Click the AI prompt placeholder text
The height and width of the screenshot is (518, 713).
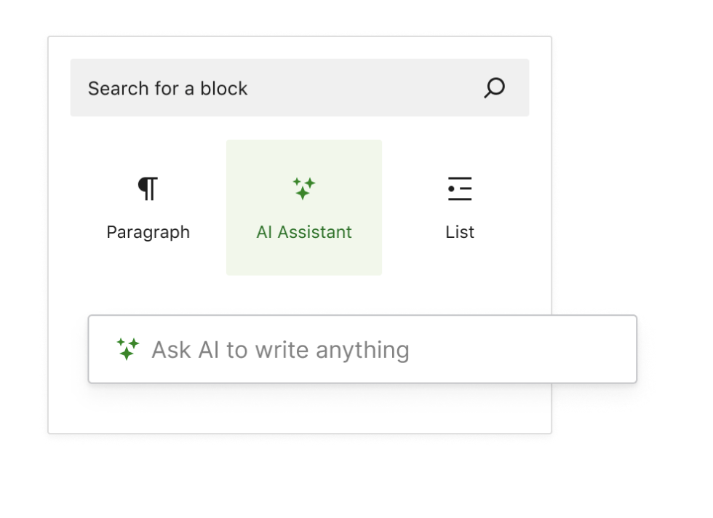click(x=280, y=349)
